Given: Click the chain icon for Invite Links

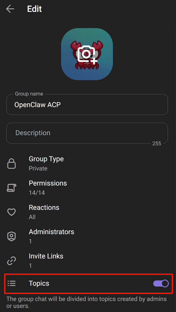Looking at the screenshot, I should point(11,261).
